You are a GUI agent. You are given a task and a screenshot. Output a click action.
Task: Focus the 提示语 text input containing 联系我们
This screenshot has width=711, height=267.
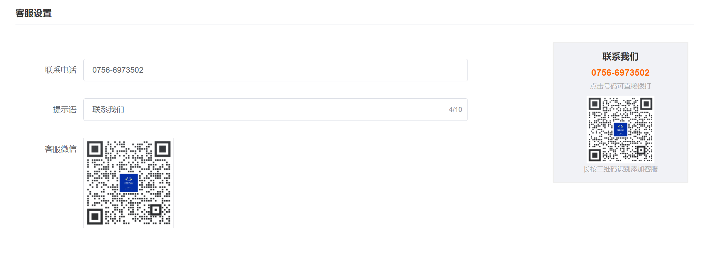tap(264, 110)
